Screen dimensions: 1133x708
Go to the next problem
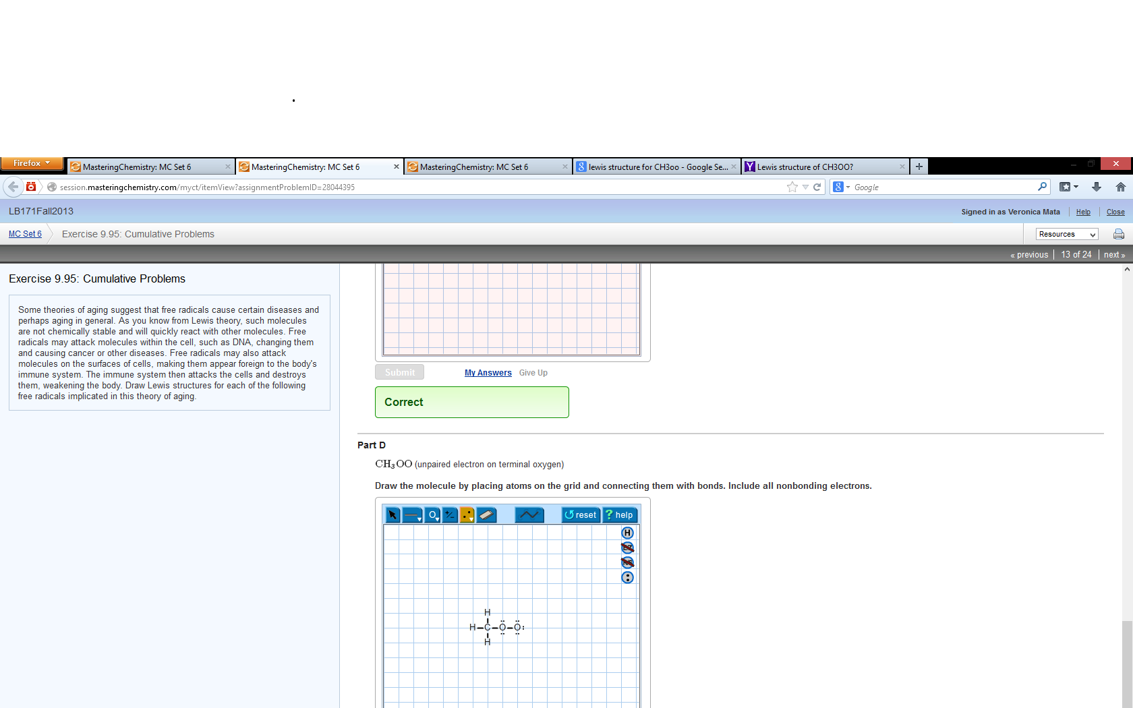click(x=1114, y=255)
